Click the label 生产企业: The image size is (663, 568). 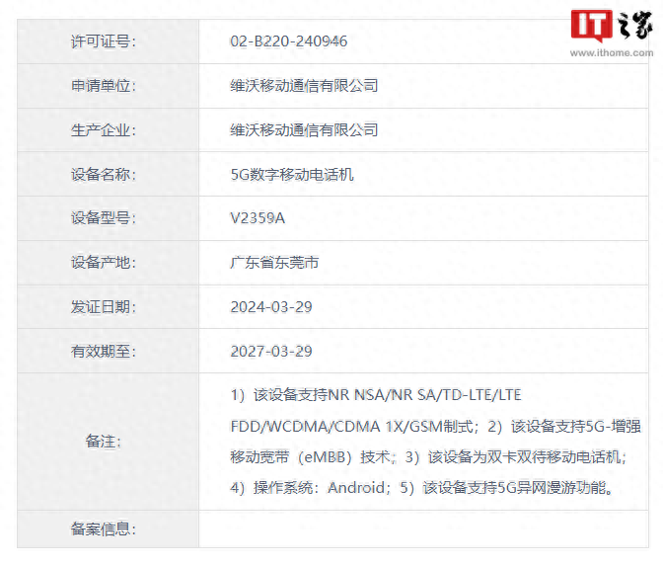tap(104, 130)
